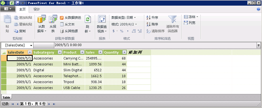This screenshot has width=262, height=108.
Task: Select Sales cell 6512
Action: 94,70
